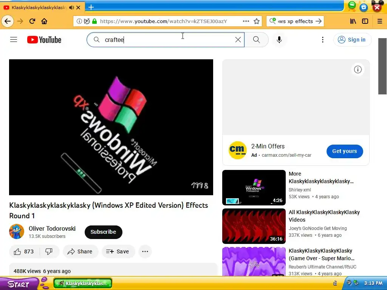Open YouTube settings three-dot menu
The image size is (387, 290).
(x=323, y=39)
